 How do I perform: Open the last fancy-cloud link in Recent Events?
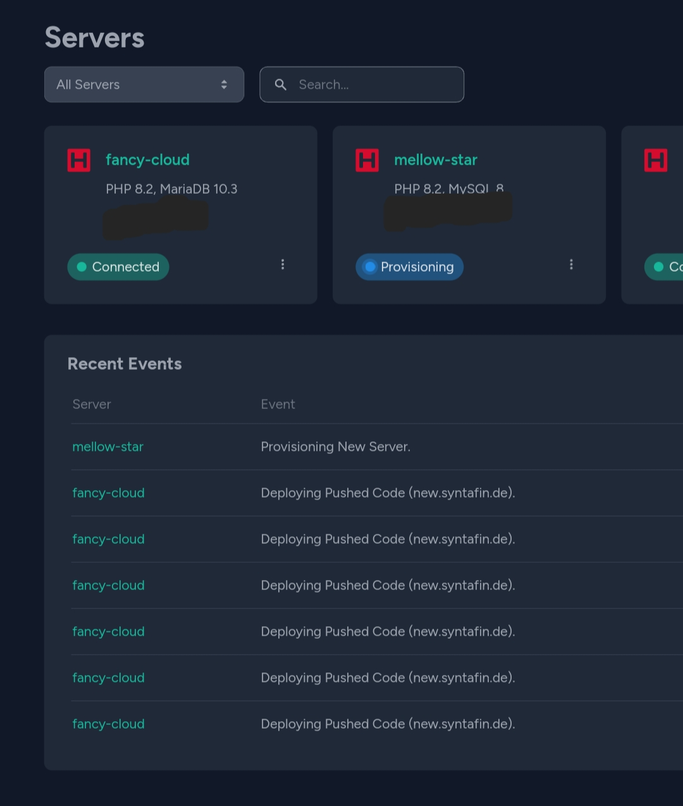pyautogui.click(x=109, y=724)
